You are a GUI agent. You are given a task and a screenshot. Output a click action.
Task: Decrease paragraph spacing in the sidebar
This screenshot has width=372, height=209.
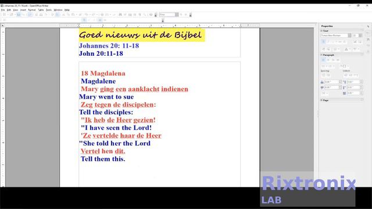pos(328,75)
